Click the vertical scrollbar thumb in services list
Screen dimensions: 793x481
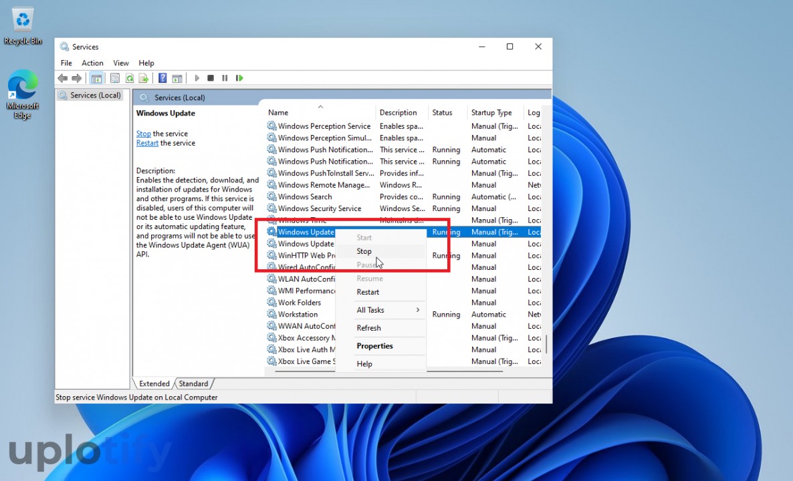(x=546, y=343)
